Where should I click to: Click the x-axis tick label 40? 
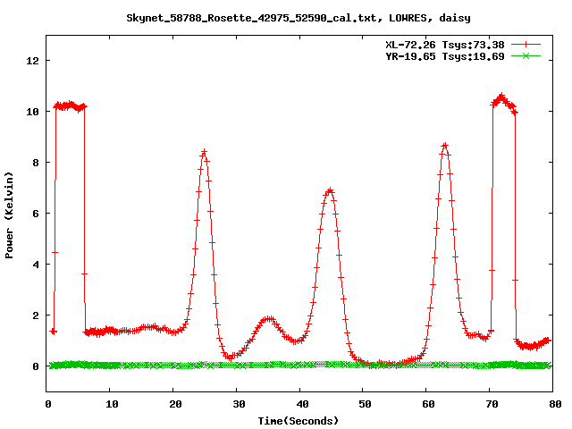pos(302,404)
